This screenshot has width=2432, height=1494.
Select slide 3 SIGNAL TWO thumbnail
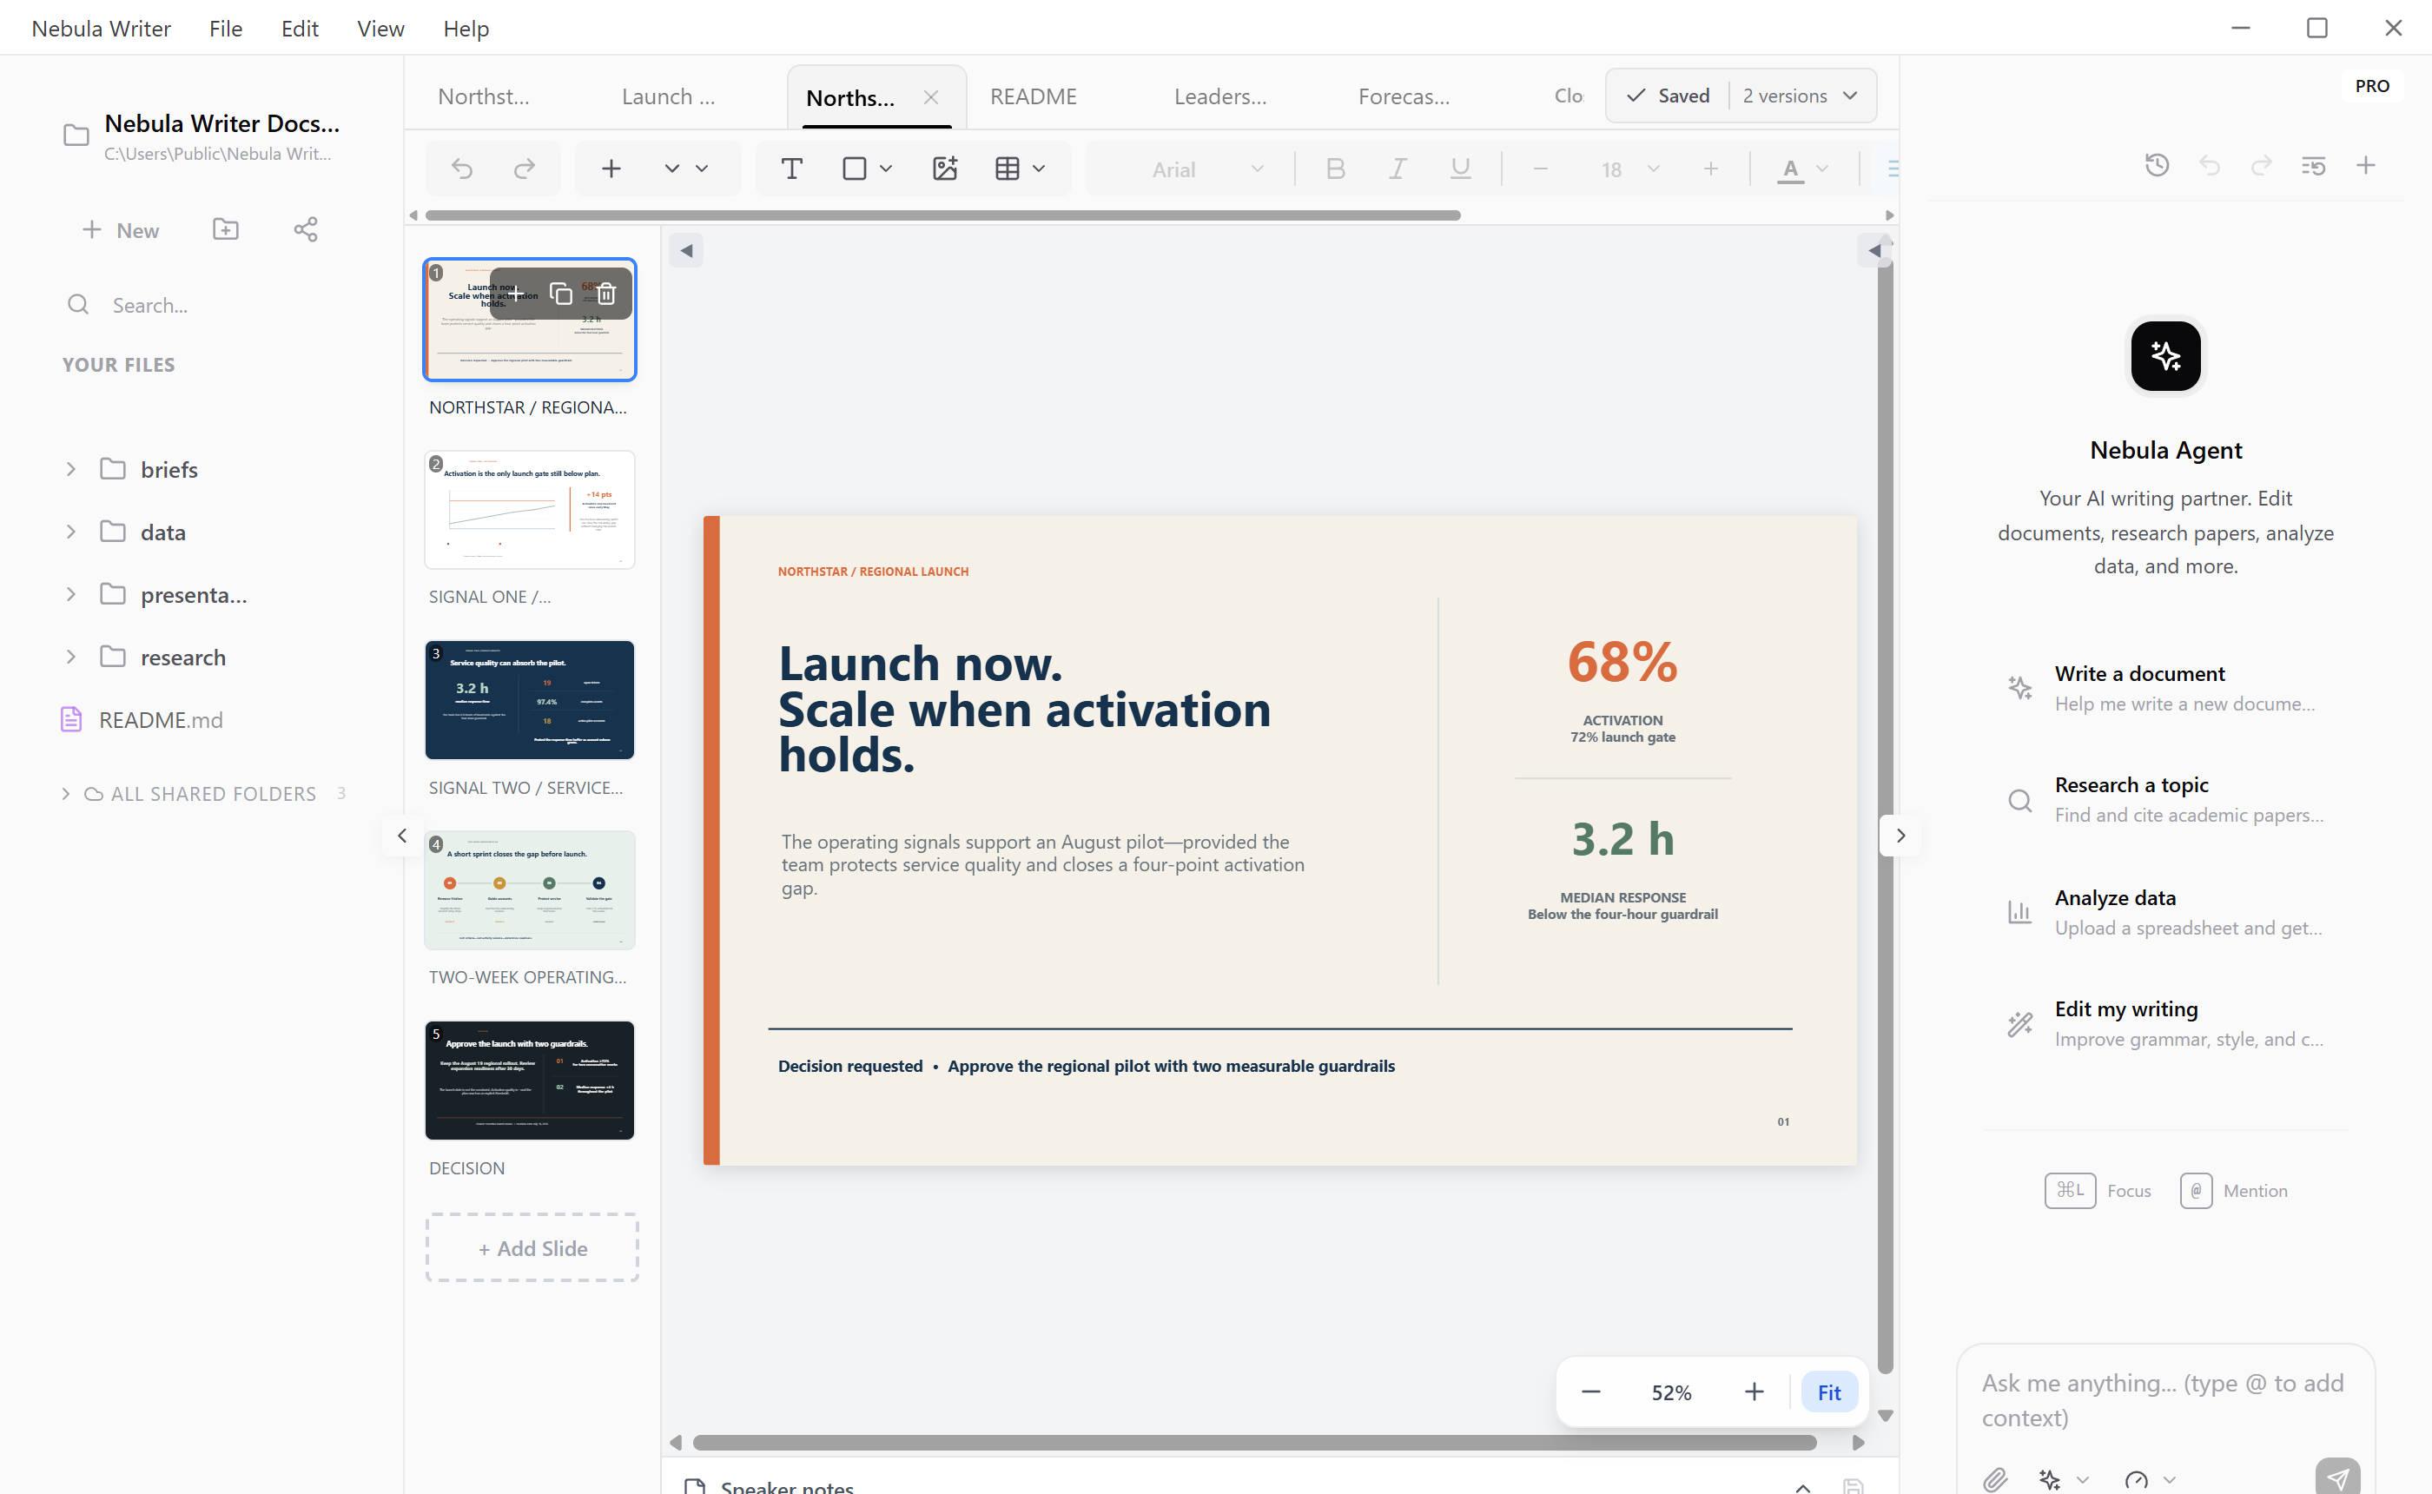click(x=530, y=701)
